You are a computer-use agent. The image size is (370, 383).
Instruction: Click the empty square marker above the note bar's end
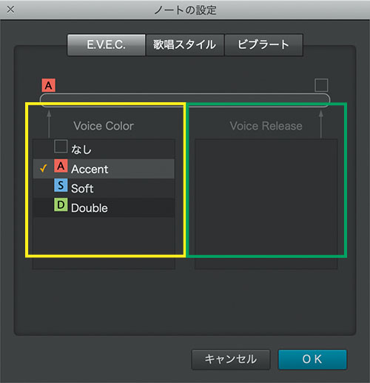click(x=321, y=85)
